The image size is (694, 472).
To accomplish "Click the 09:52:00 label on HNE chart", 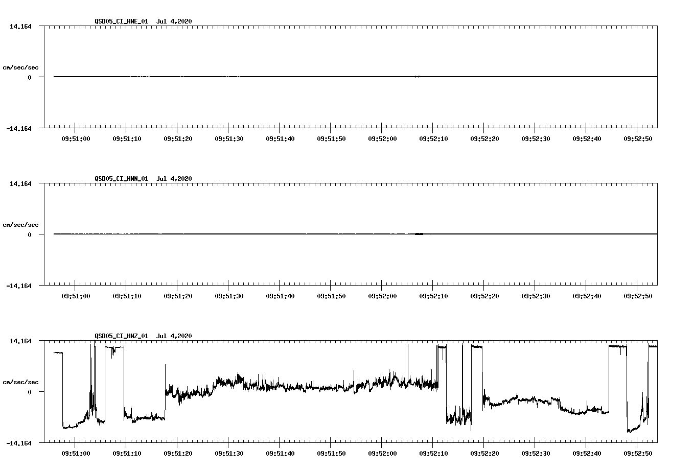I will (x=382, y=138).
